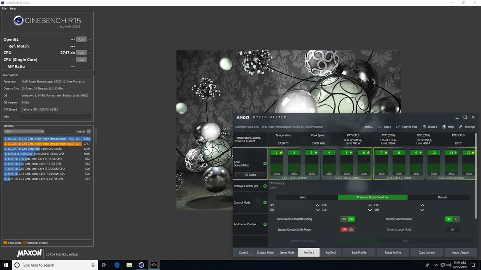Select core 12 with gold star

469,153
